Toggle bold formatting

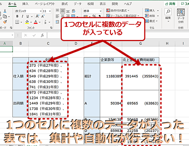[17, 16]
